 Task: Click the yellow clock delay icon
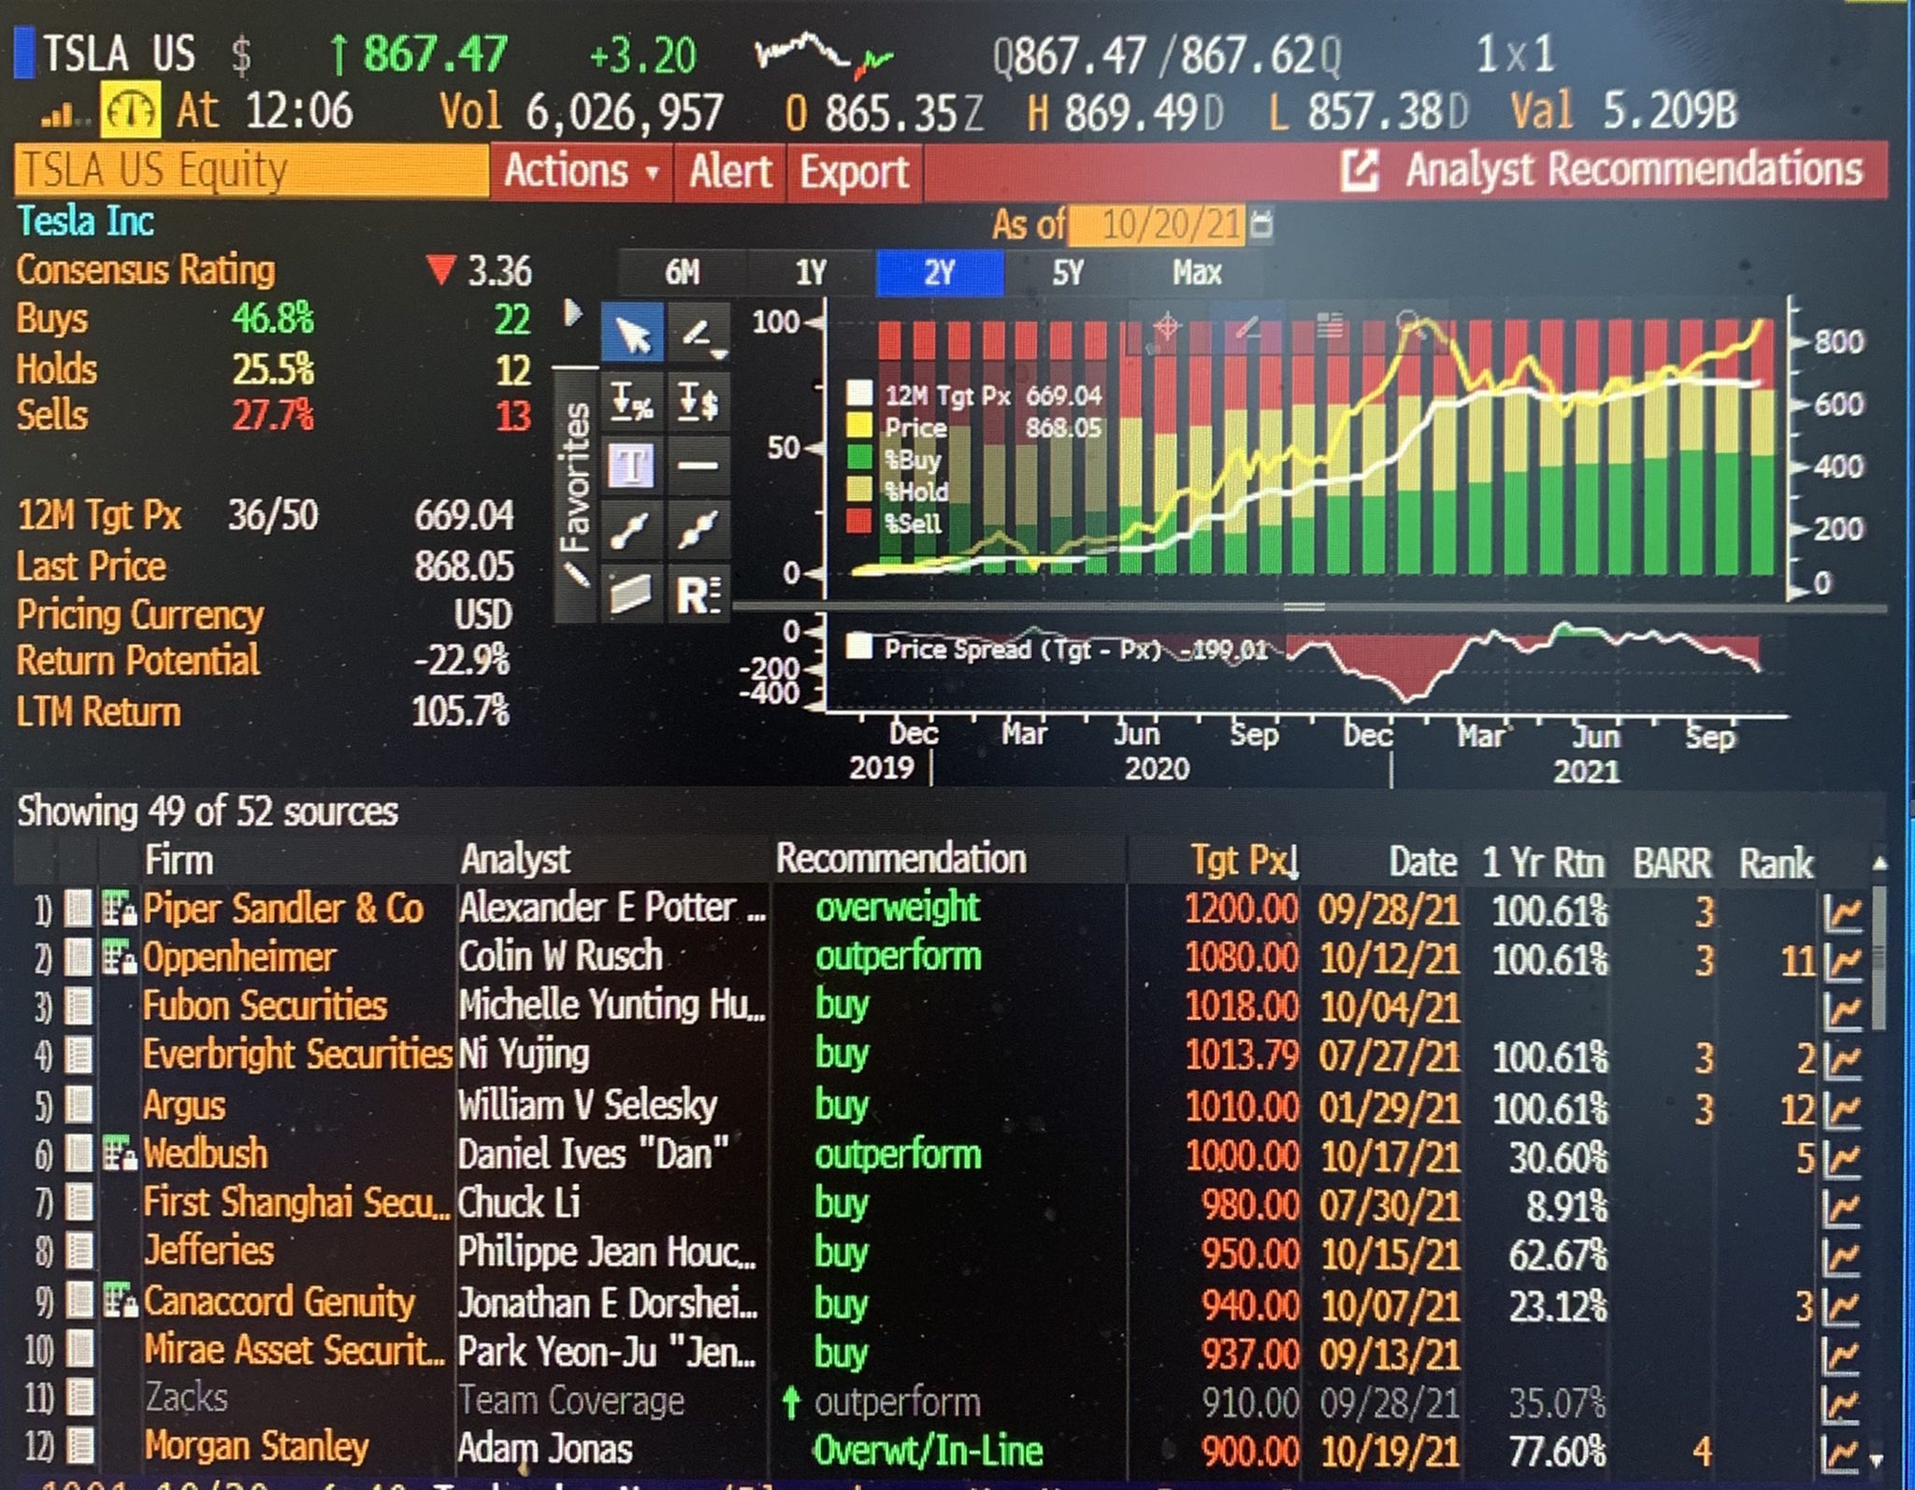point(130,109)
